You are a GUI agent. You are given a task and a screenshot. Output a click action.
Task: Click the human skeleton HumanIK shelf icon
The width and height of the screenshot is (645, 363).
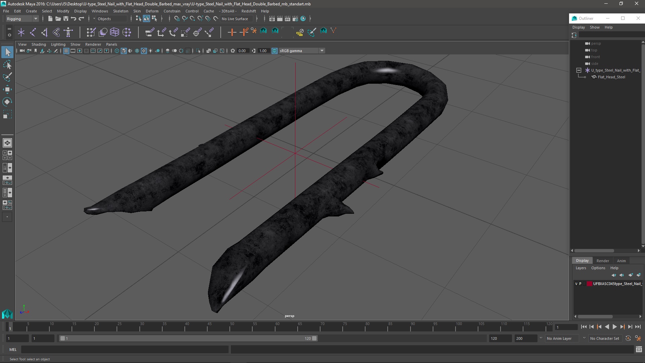(69, 32)
